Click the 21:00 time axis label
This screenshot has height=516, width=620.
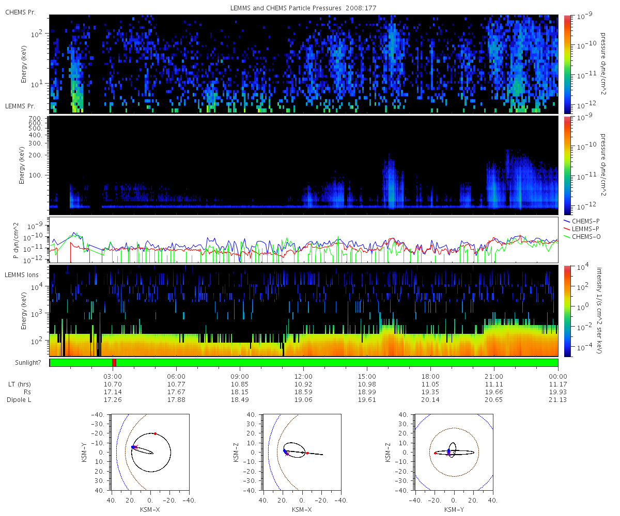[x=494, y=377]
